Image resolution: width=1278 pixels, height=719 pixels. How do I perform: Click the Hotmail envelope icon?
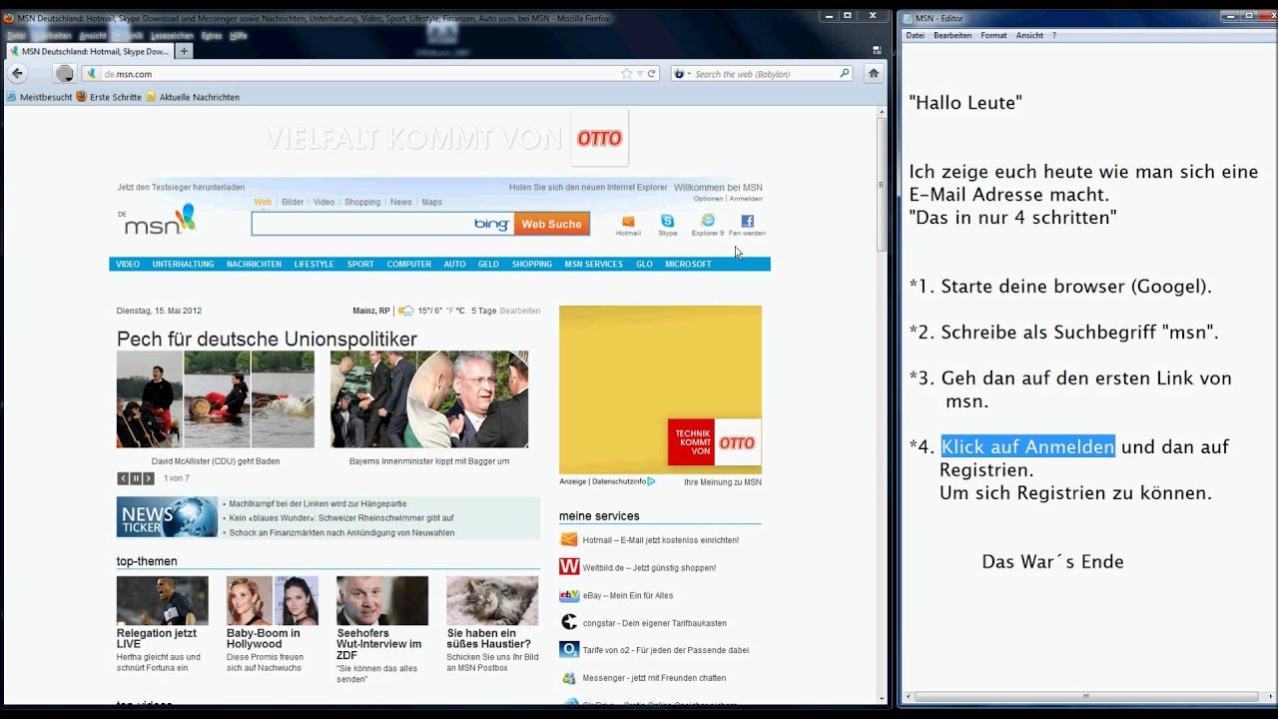628,221
